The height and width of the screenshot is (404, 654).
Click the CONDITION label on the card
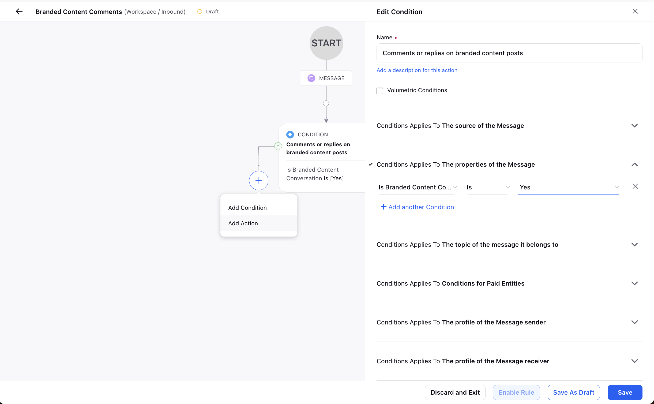pyautogui.click(x=313, y=134)
